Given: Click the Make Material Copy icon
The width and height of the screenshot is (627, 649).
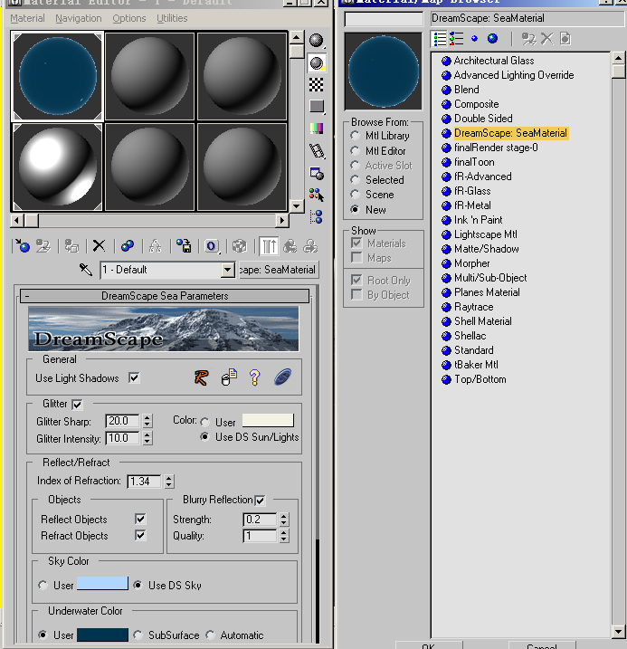Looking at the screenshot, I should tap(128, 246).
